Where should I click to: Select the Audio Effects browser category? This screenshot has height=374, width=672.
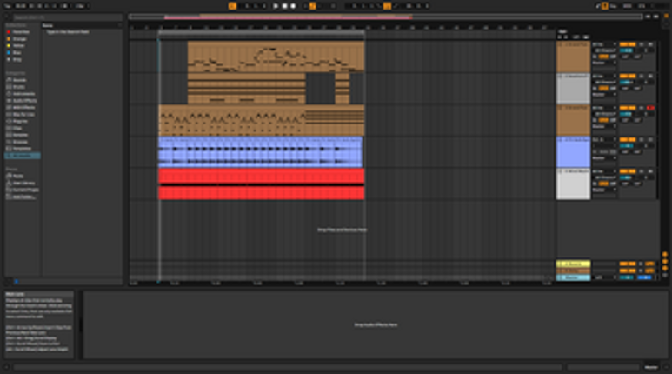coord(24,100)
